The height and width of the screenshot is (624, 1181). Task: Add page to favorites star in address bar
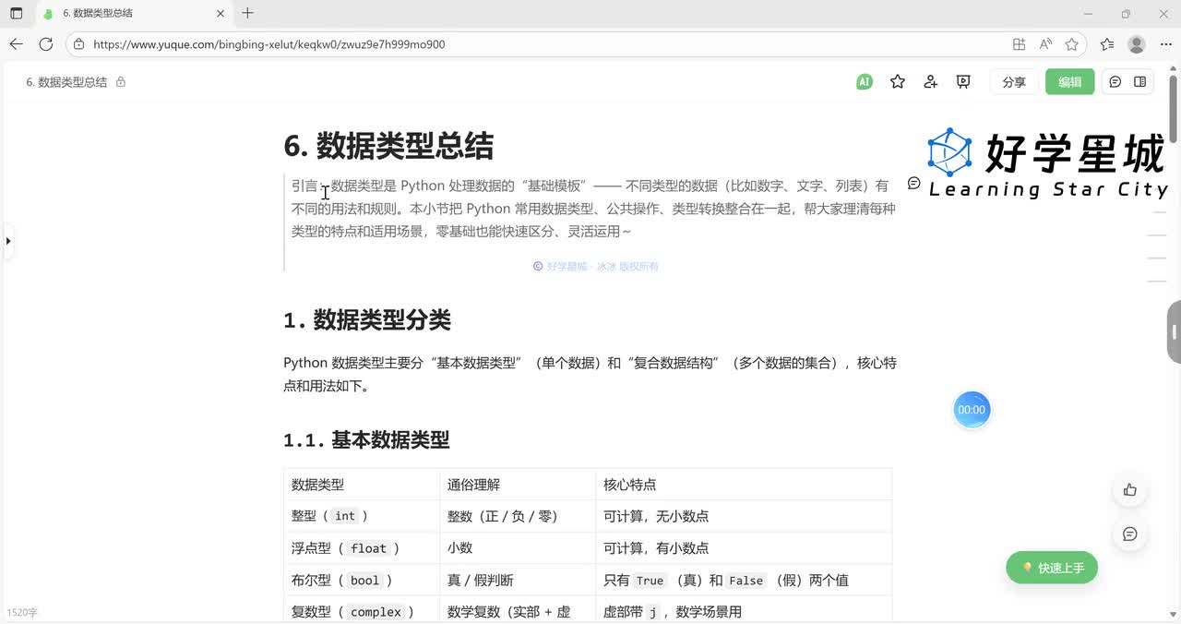pos(1071,43)
